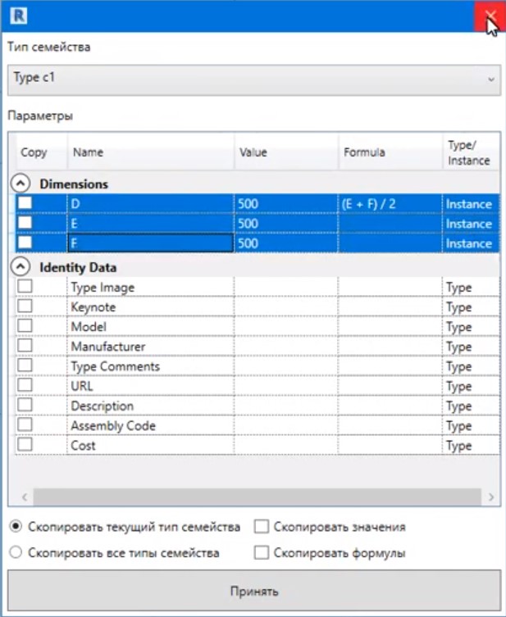Check the Copy box for parameter D

[x=25, y=203]
